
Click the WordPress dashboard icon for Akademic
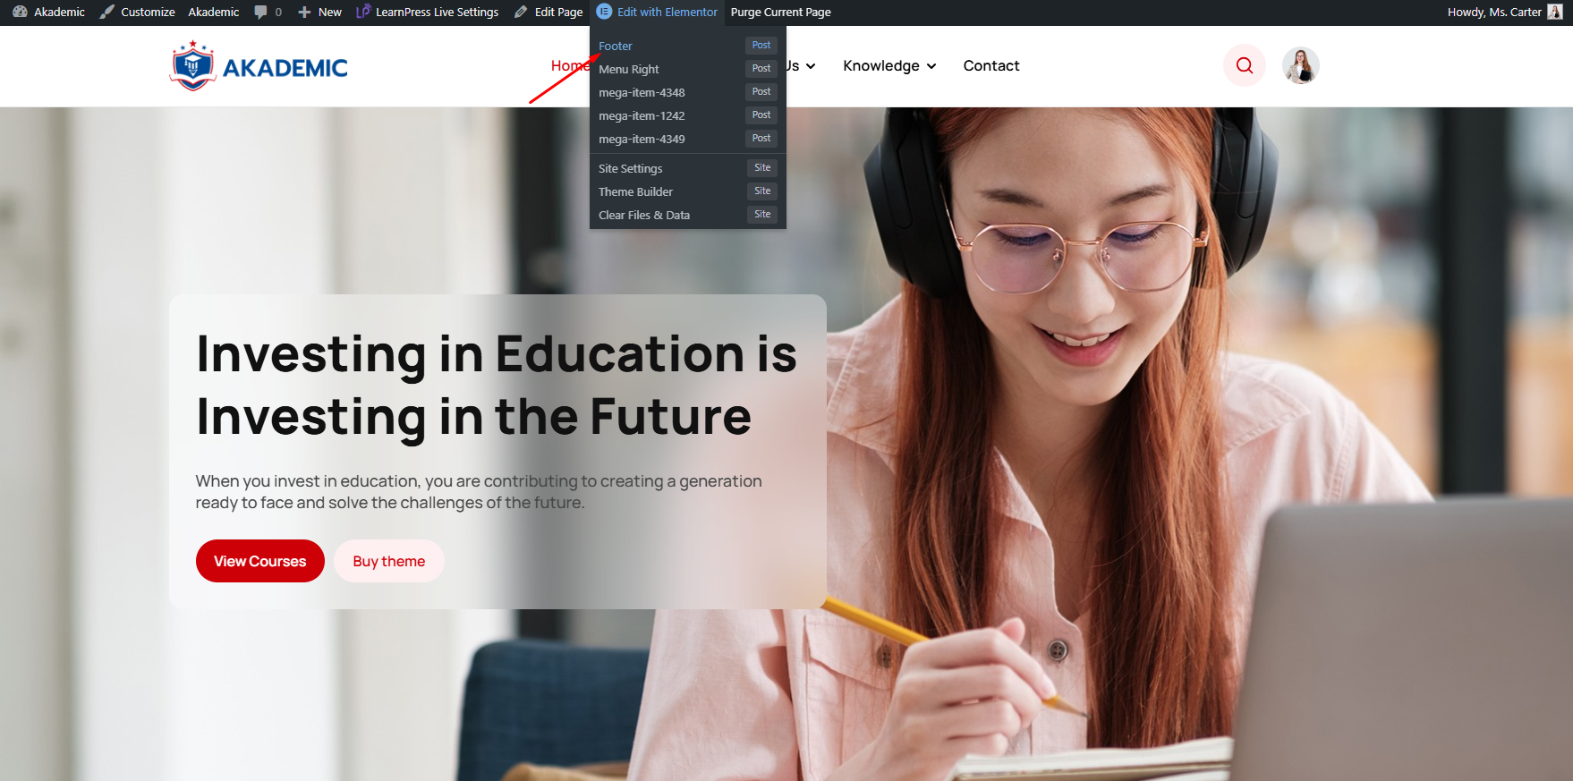click(x=20, y=13)
